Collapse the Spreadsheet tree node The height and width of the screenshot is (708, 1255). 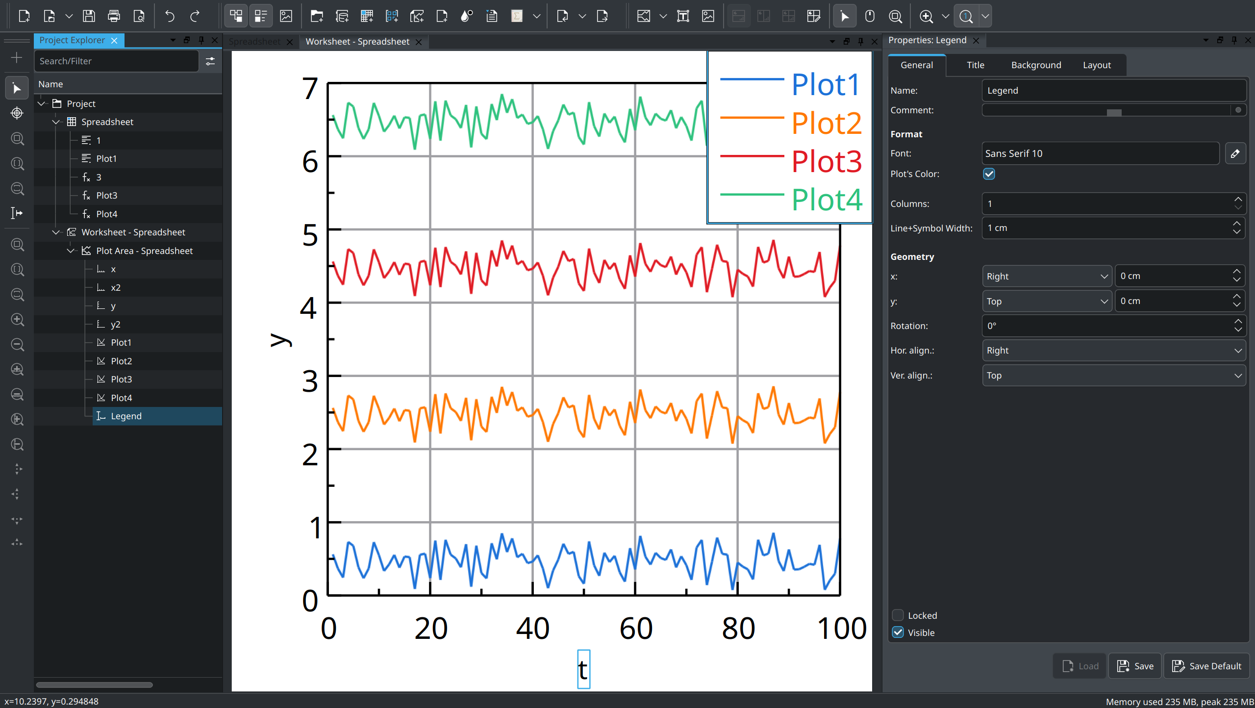(x=56, y=122)
